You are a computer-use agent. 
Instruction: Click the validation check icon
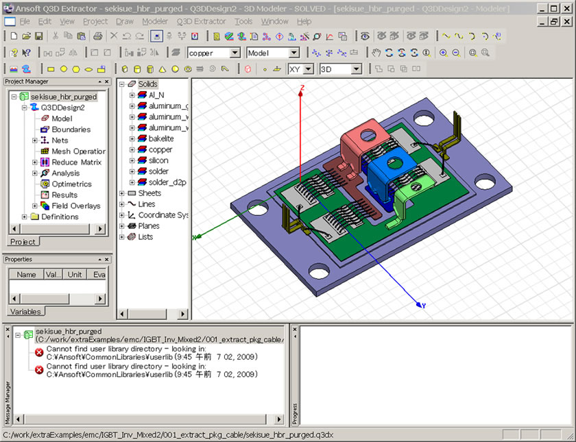[229, 36]
